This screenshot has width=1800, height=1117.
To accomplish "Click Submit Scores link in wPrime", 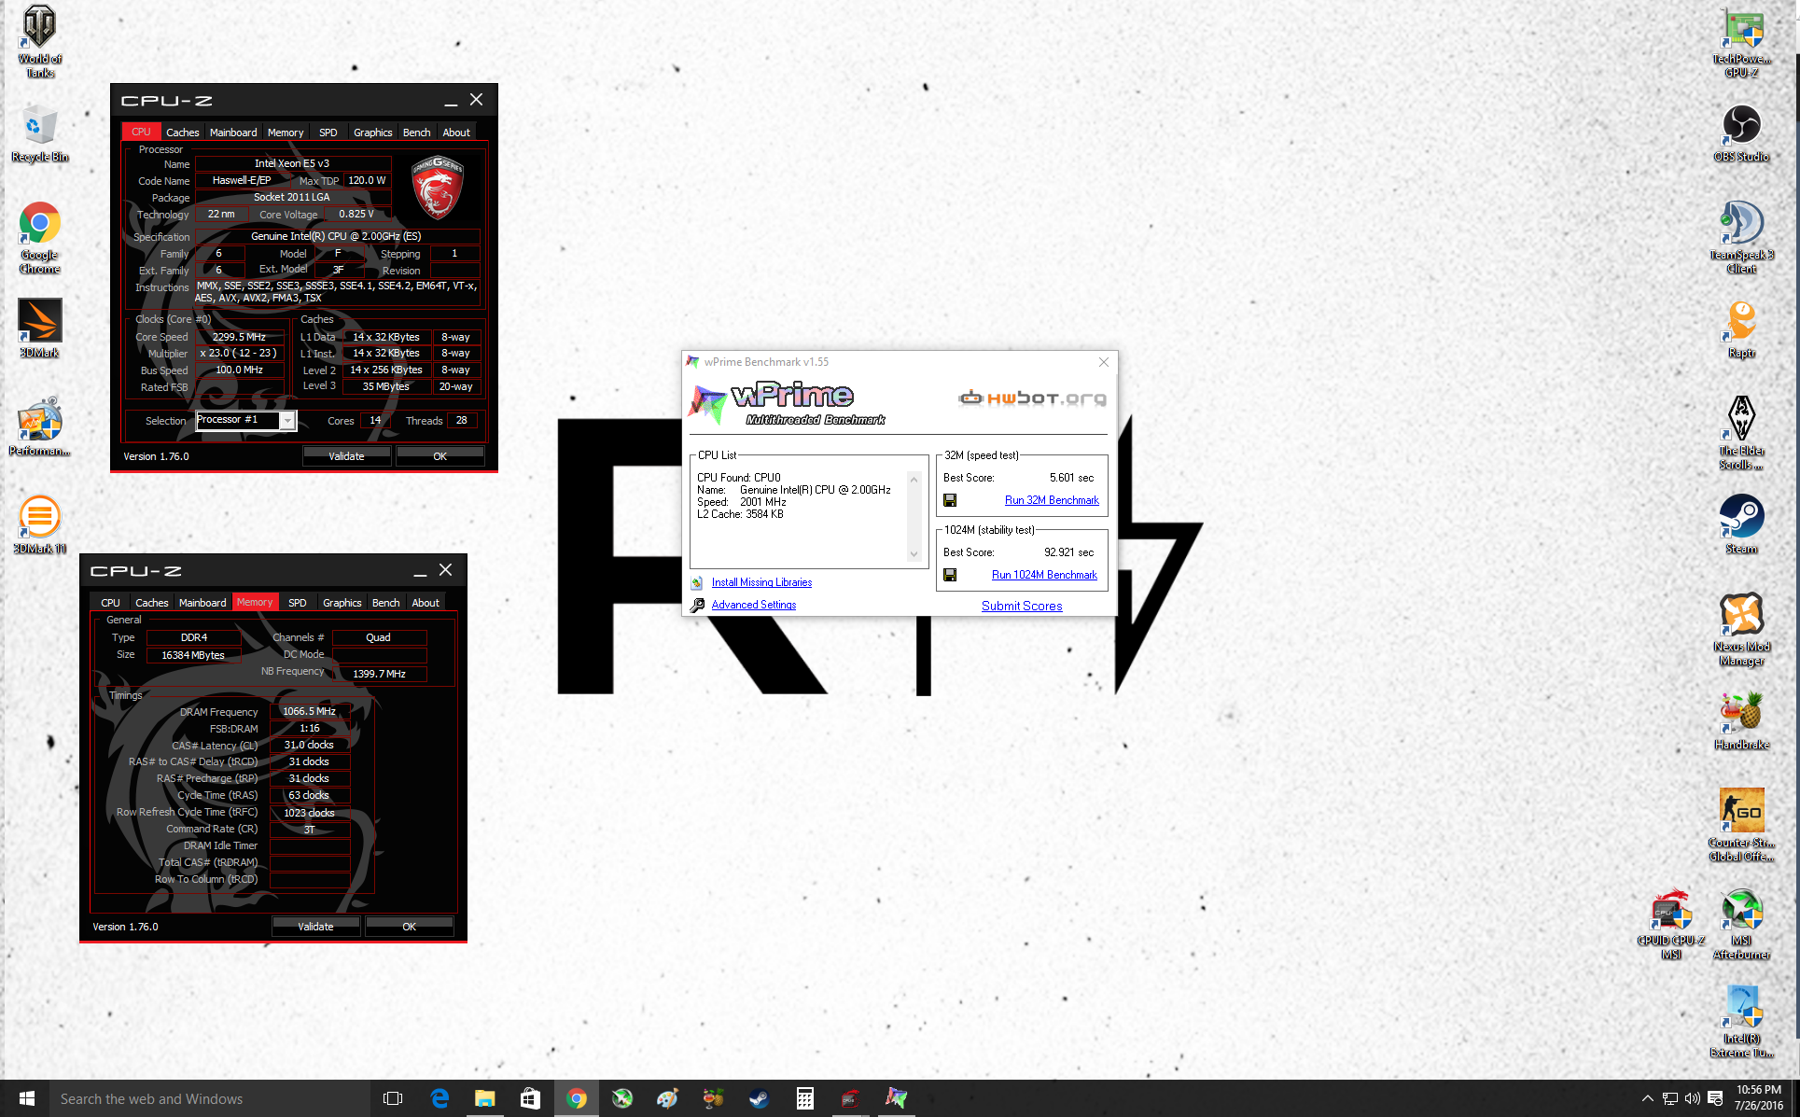I will tap(1022, 606).
